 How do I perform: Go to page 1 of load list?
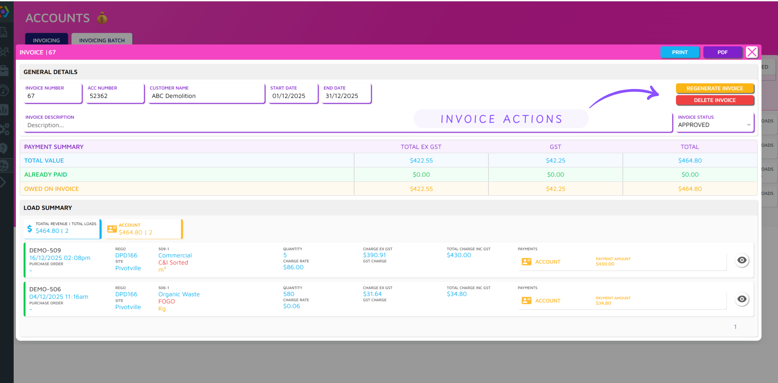coord(735,327)
